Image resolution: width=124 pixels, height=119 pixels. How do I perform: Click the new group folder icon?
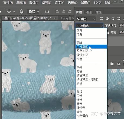(x=112, y=64)
